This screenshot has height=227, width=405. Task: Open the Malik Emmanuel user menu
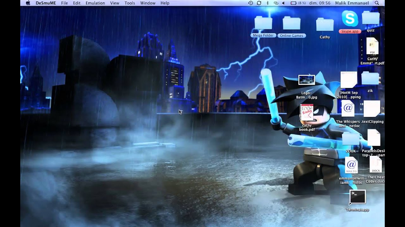click(352, 3)
